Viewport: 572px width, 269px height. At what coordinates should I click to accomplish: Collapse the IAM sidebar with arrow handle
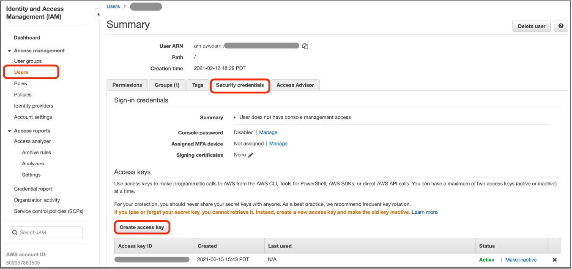[x=98, y=15]
